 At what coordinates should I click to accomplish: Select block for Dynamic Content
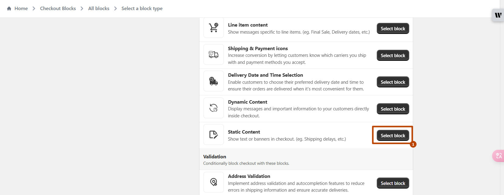(393, 109)
